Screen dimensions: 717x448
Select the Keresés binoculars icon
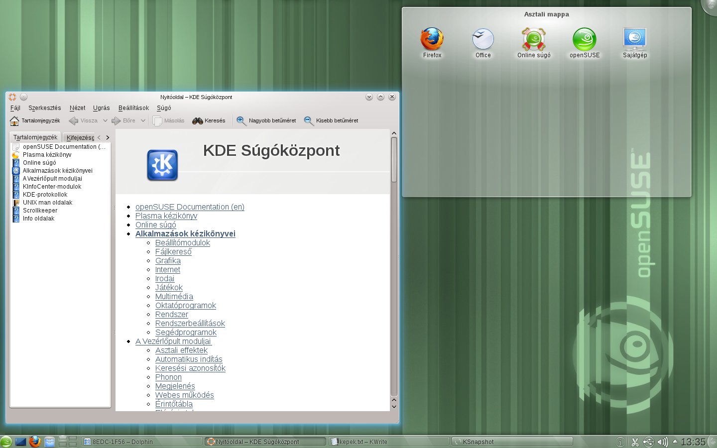tap(197, 120)
